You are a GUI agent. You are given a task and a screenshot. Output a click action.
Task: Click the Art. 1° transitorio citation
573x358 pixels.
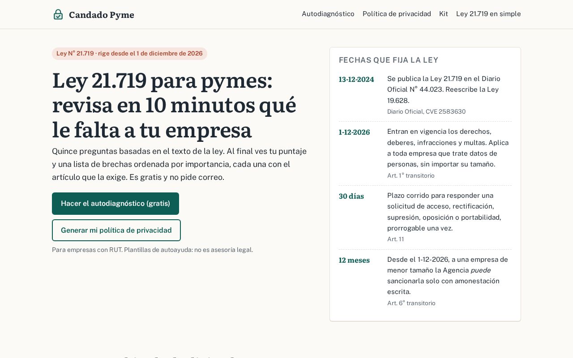coord(411,176)
